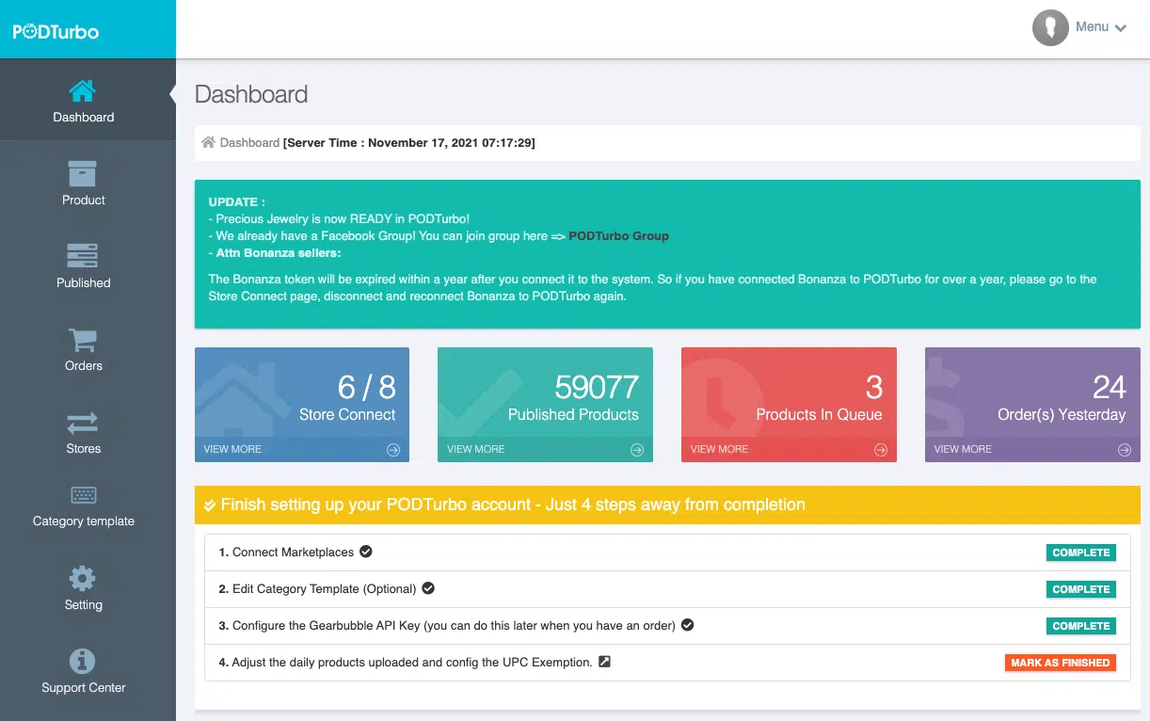The image size is (1150, 721).
Task: Open Stores via the exchange arrows icon
Action: 83,423
